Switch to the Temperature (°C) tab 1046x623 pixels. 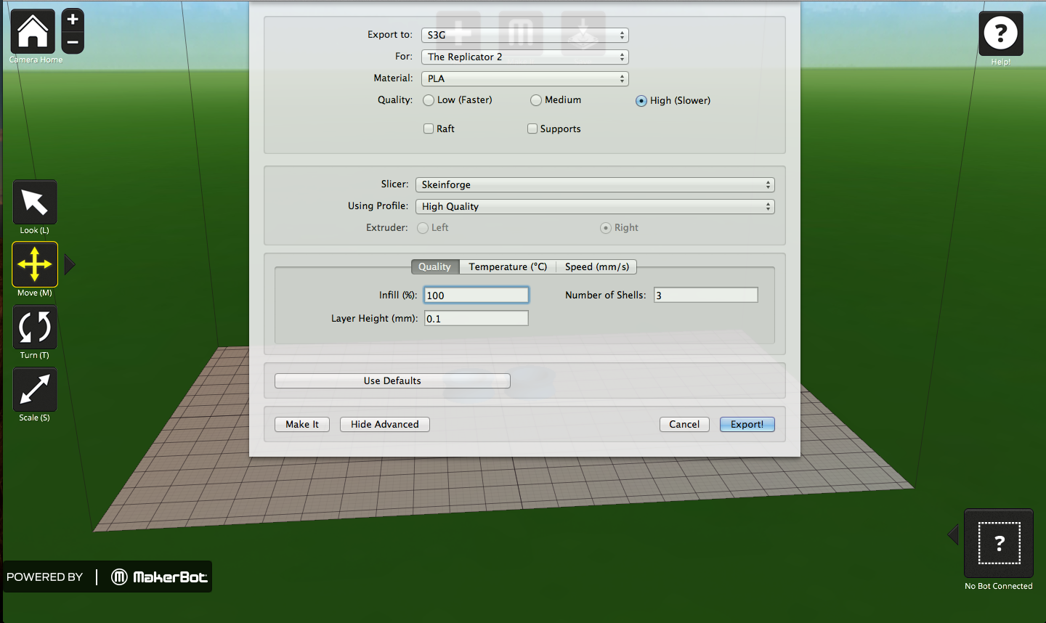[508, 266]
